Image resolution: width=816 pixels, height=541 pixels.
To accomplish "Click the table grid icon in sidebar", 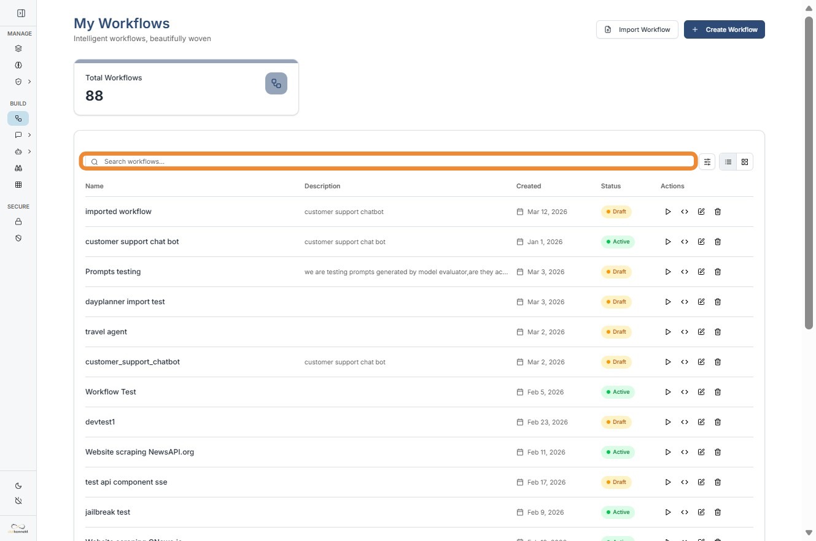I will tap(18, 185).
